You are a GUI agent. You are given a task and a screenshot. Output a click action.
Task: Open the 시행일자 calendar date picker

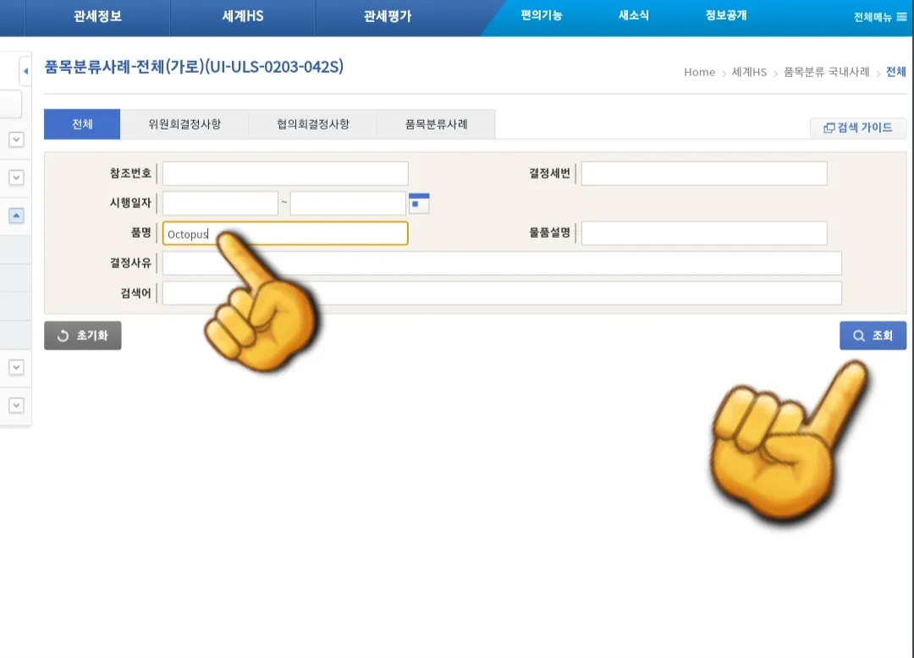click(x=418, y=202)
